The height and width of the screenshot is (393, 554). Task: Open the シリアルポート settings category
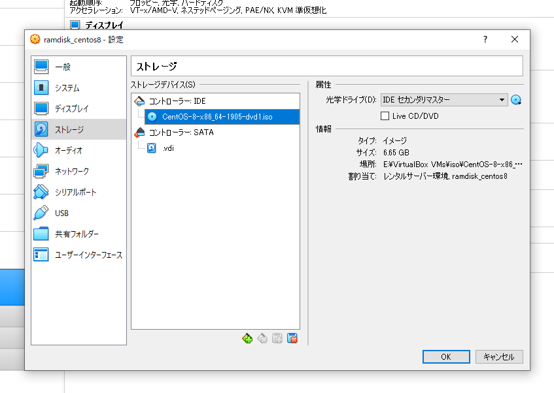[78, 192]
